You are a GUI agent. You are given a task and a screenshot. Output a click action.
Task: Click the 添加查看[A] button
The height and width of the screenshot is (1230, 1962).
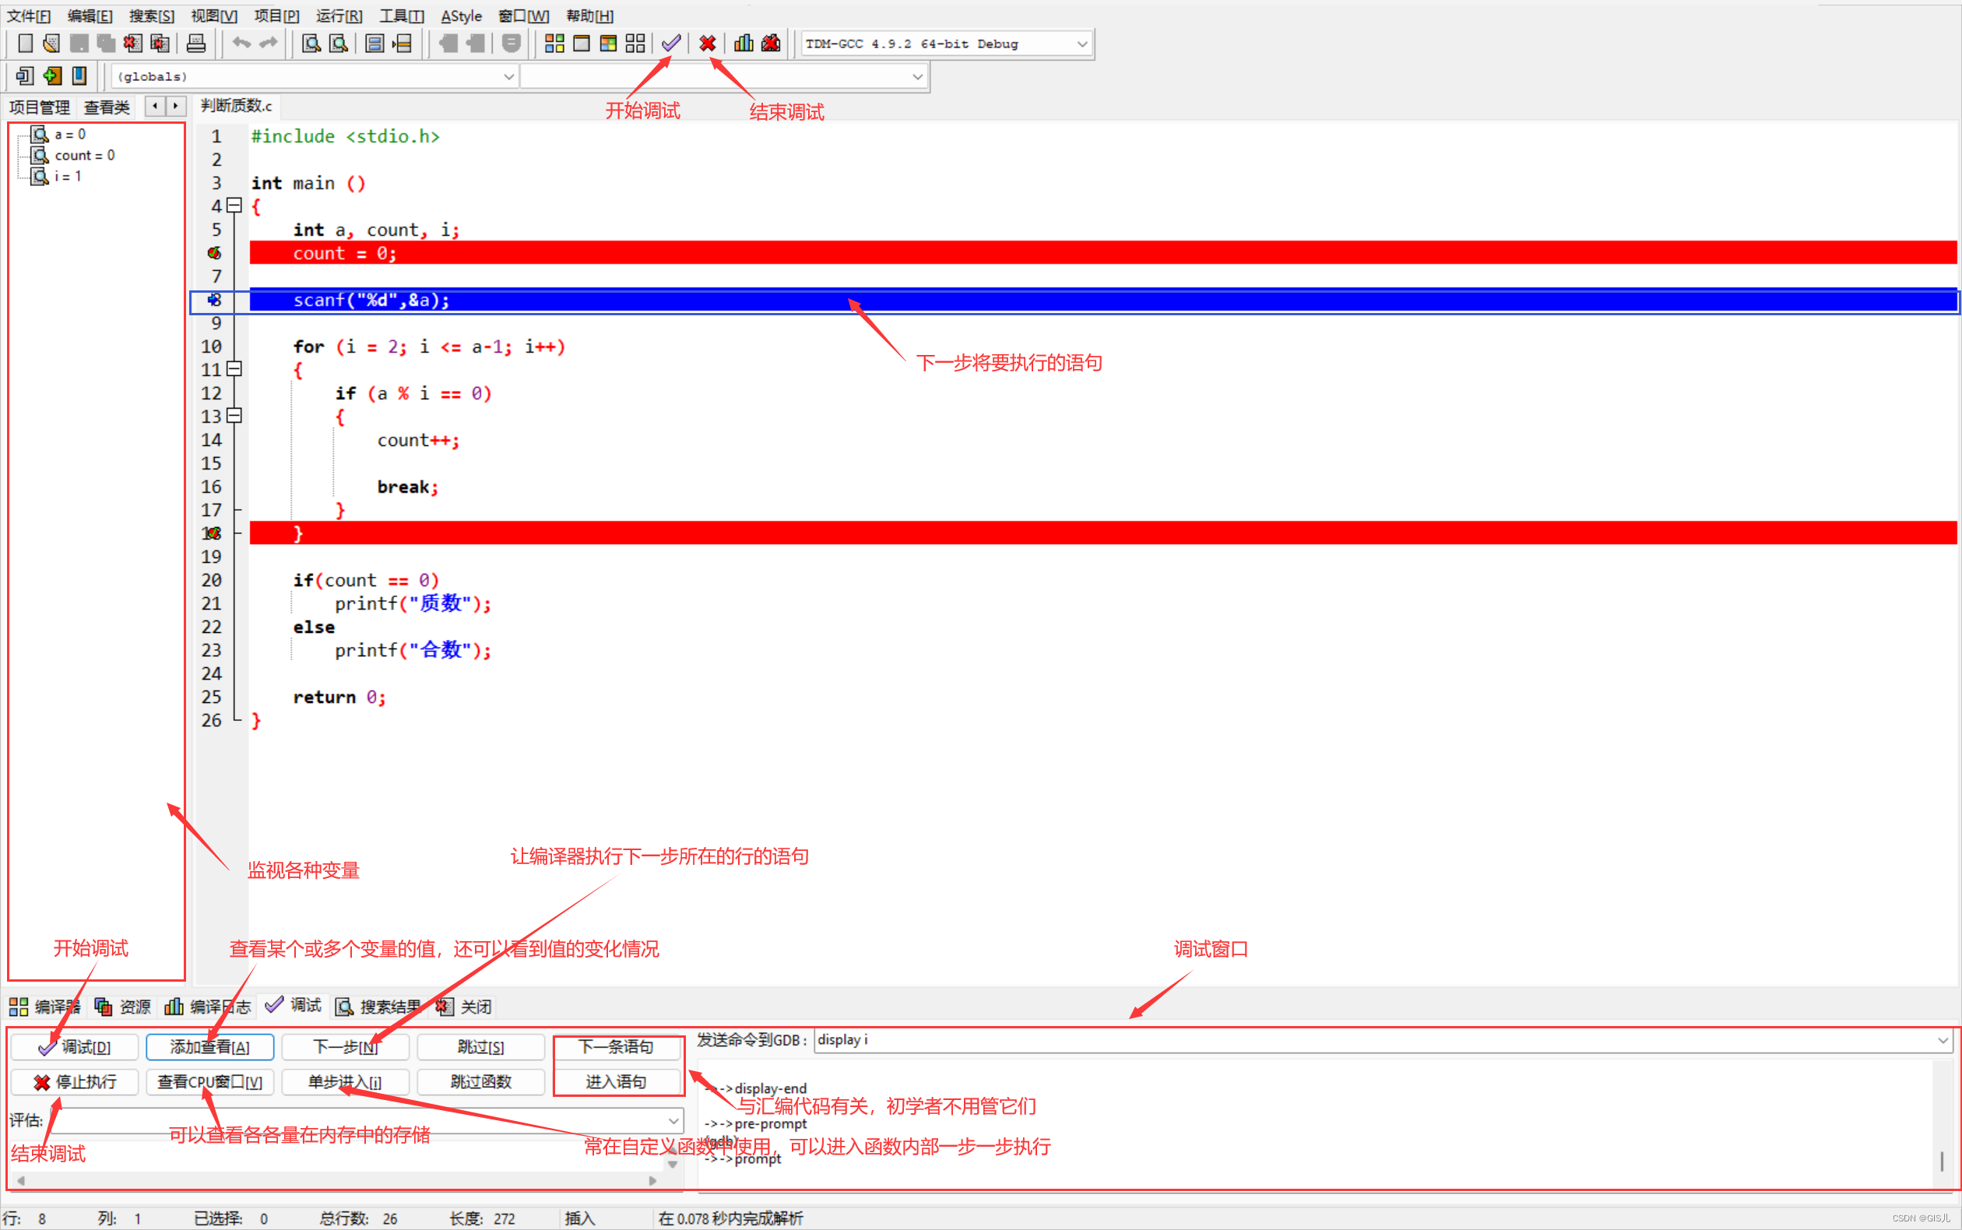click(x=210, y=1046)
